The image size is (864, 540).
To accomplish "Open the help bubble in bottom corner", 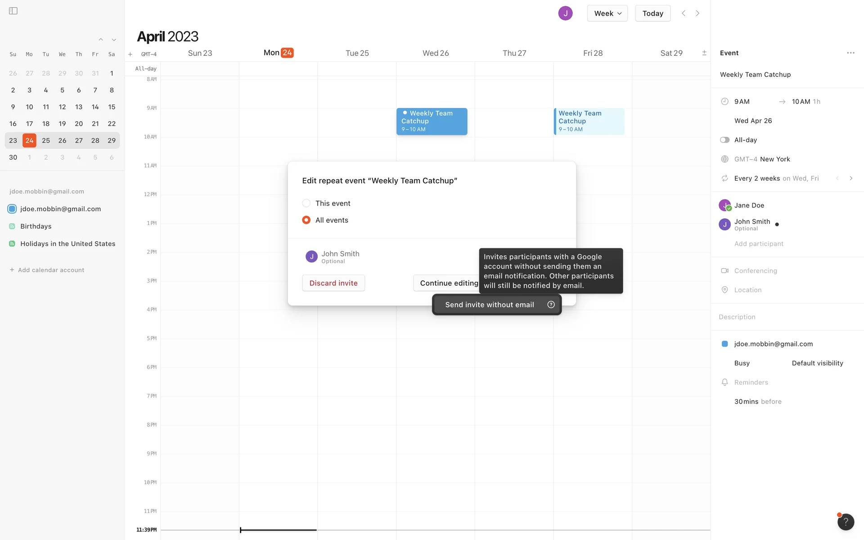I will (845, 522).
